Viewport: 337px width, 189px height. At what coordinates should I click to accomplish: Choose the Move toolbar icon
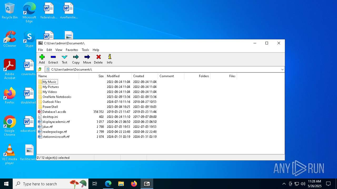click(x=87, y=57)
